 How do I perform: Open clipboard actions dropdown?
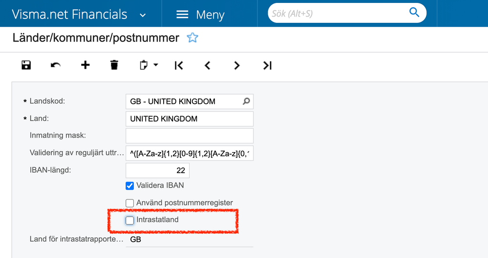pos(149,65)
